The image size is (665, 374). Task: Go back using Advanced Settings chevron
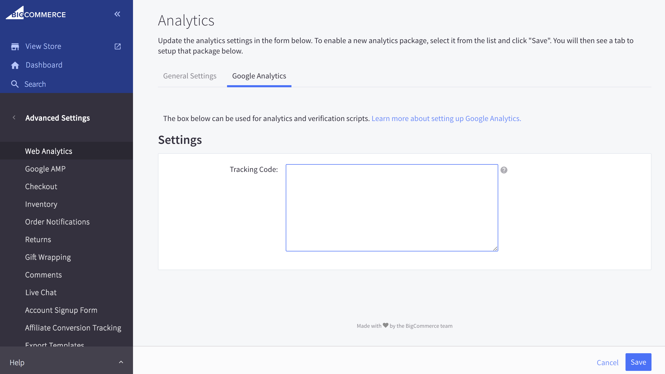point(14,118)
